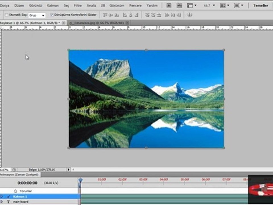
Task: Click the Katman 1 brush indicator icon
Action: point(9,196)
